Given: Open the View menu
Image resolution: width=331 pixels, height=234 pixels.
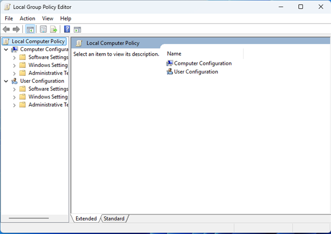Looking at the screenshot, I should (48, 18).
